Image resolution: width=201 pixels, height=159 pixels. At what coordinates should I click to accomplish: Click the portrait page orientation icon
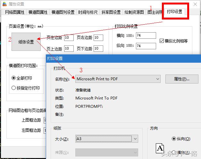(160, 148)
